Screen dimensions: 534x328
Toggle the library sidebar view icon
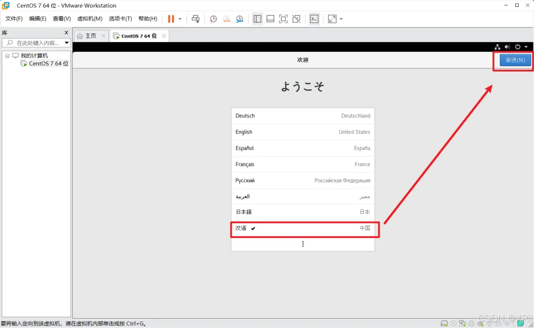pyautogui.click(x=258, y=19)
